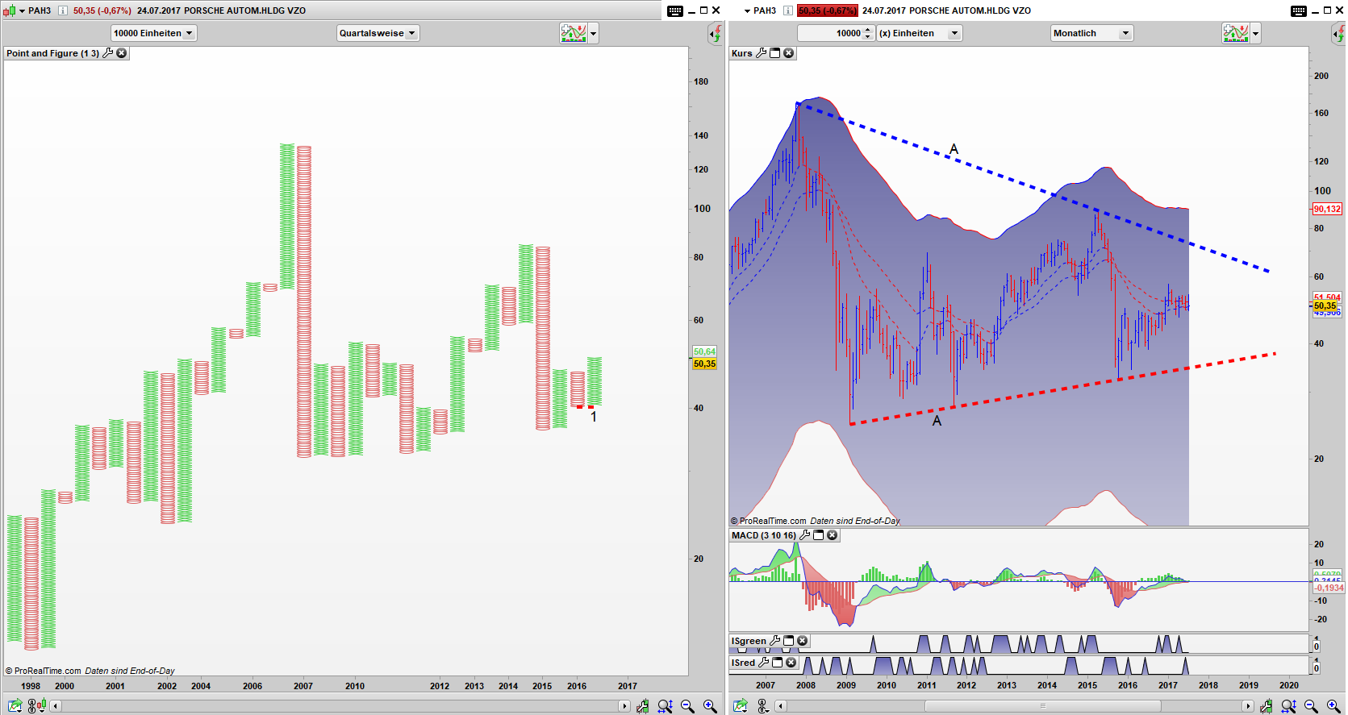
Task: Click the ISgreen panel label
Action: (749, 641)
